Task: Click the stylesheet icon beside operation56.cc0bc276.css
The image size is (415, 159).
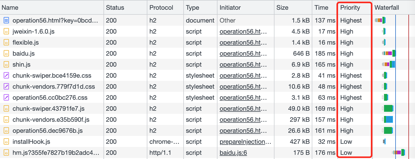Action: [6, 98]
